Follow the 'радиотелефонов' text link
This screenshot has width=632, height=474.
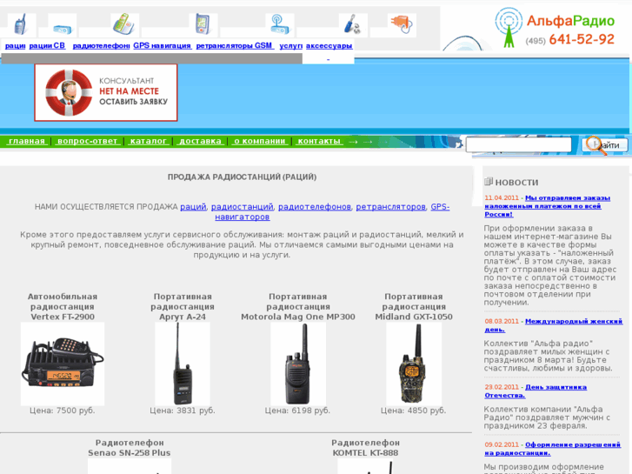tap(315, 206)
